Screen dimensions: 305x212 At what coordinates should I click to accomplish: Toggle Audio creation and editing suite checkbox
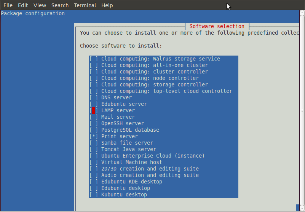coord(94,175)
